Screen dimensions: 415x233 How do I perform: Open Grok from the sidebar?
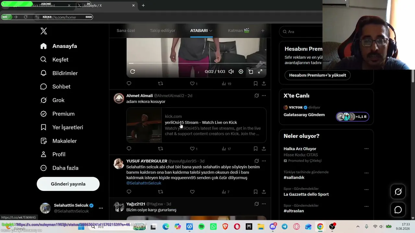[x=53, y=100]
